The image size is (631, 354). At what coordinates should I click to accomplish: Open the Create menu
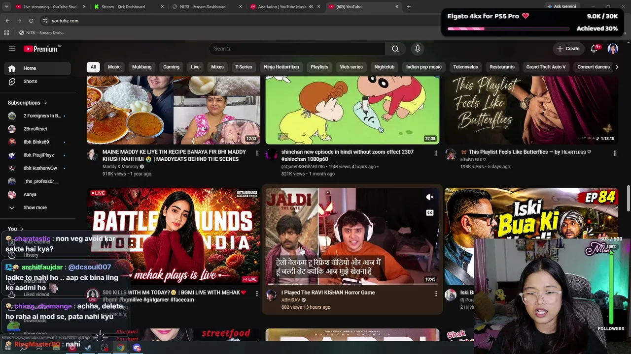[x=568, y=49]
